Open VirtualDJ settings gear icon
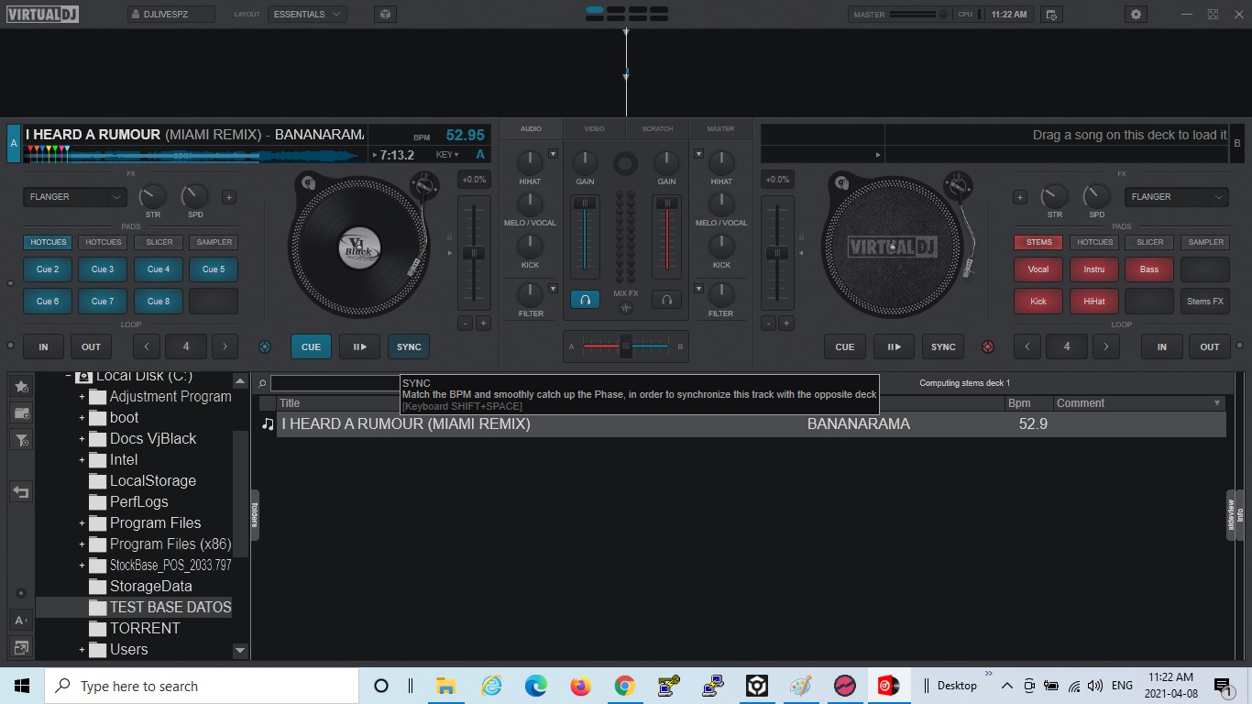This screenshot has height=704, width=1252. 1137,15
